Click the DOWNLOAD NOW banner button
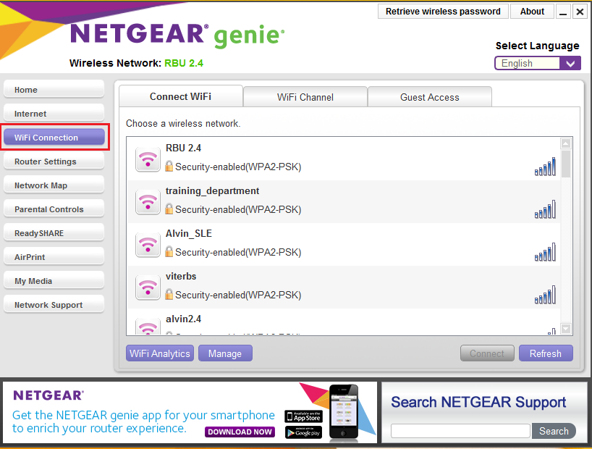The height and width of the screenshot is (449, 592). (240, 432)
